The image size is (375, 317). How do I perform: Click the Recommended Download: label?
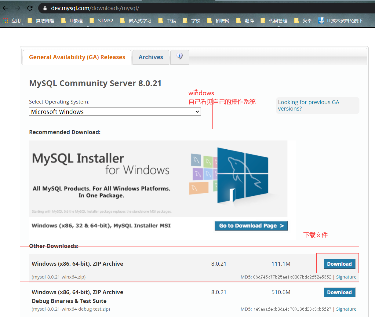[65, 132]
